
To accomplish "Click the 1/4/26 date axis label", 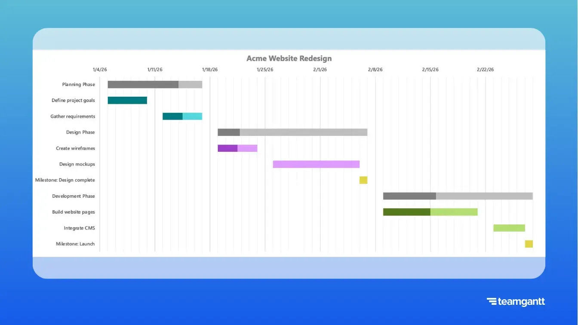I will coord(100,70).
